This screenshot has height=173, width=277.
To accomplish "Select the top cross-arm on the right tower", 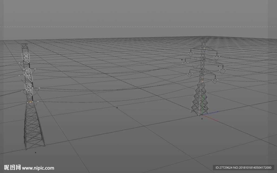I will click(204, 48).
